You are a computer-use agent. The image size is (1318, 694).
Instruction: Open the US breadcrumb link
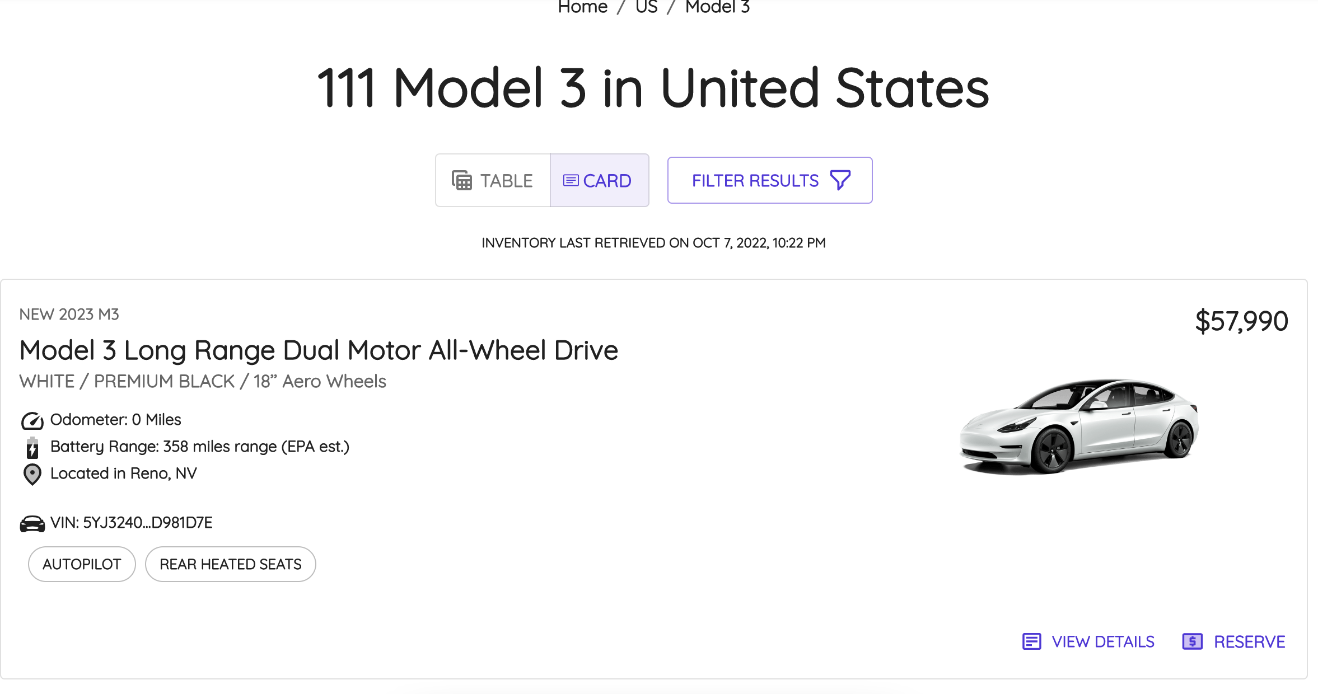646,7
